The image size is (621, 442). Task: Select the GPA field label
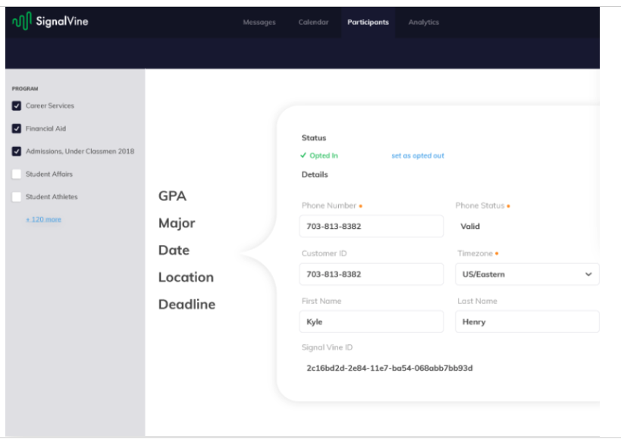(x=171, y=196)
